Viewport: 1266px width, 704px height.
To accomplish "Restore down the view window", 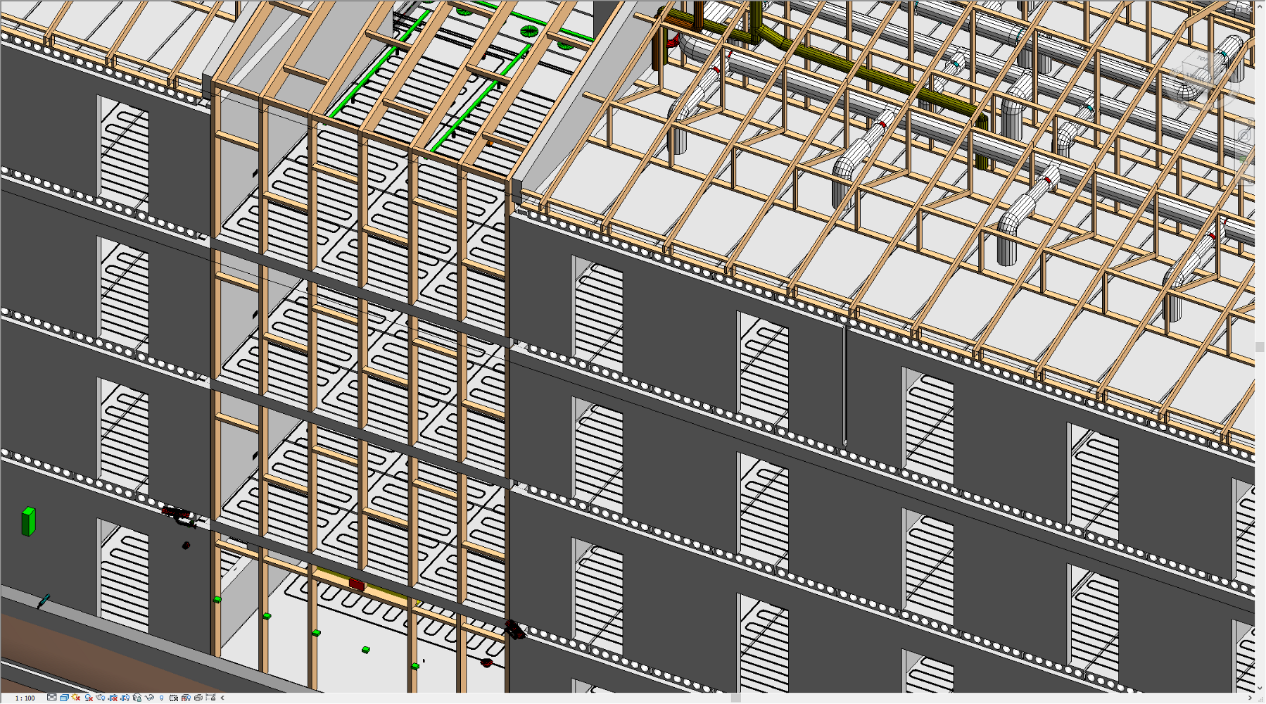I will coord(1239,9).
